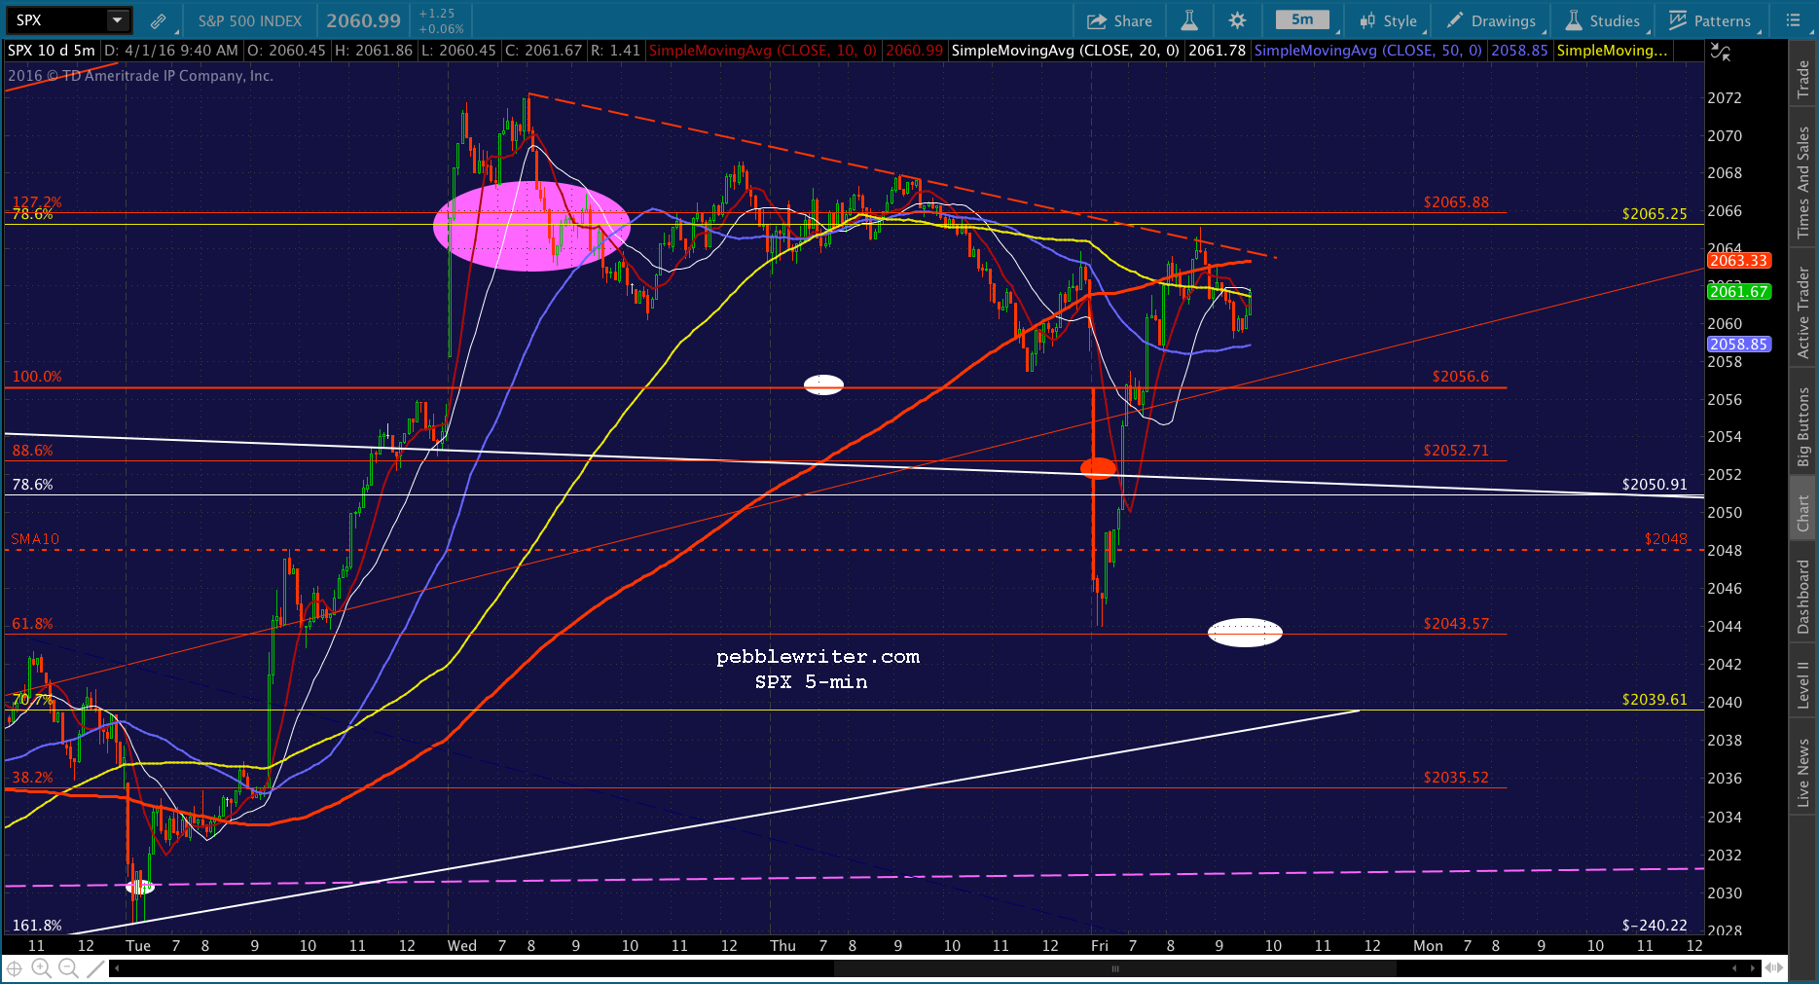Click the zoom out magnifier icon

pos(68,968)
